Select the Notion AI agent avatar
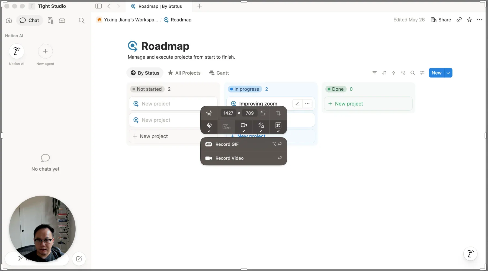This screenshot has height=271, width=488. click(17, 51)
